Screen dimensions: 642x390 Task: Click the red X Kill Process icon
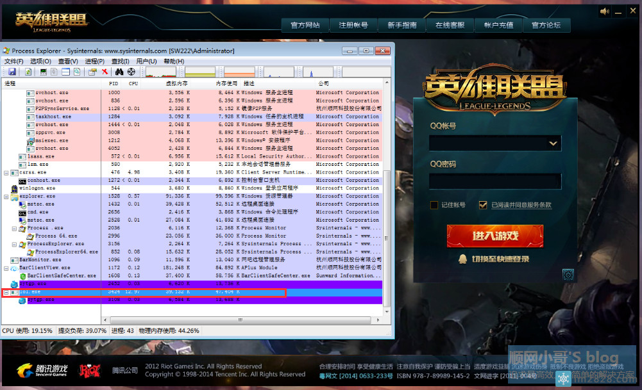pyautogui.click(x=105, y=72)
